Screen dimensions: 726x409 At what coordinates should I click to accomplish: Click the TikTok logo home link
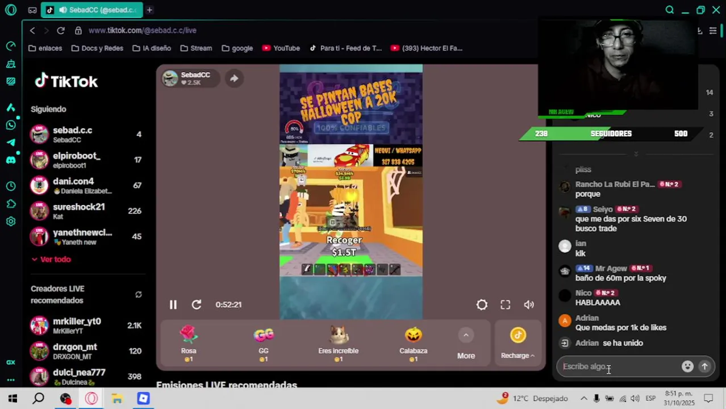(66, 81)
